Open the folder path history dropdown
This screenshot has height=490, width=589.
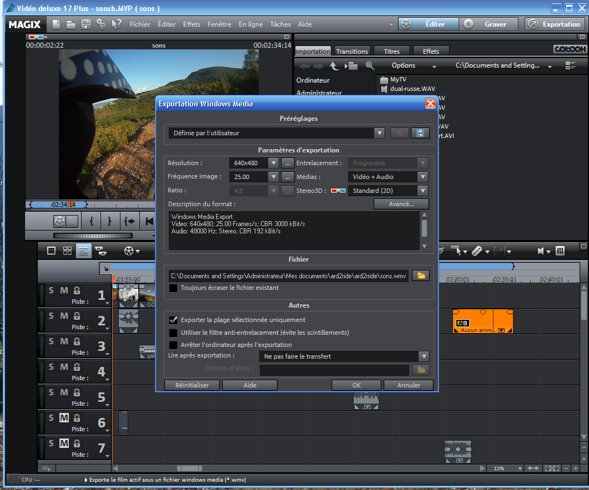pyautogui.click(x=550, y=67)
